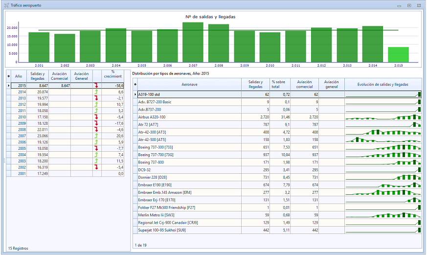Click the red down arrow for year 2015
This screenshot has width=427, height=255.
point(97,85)
